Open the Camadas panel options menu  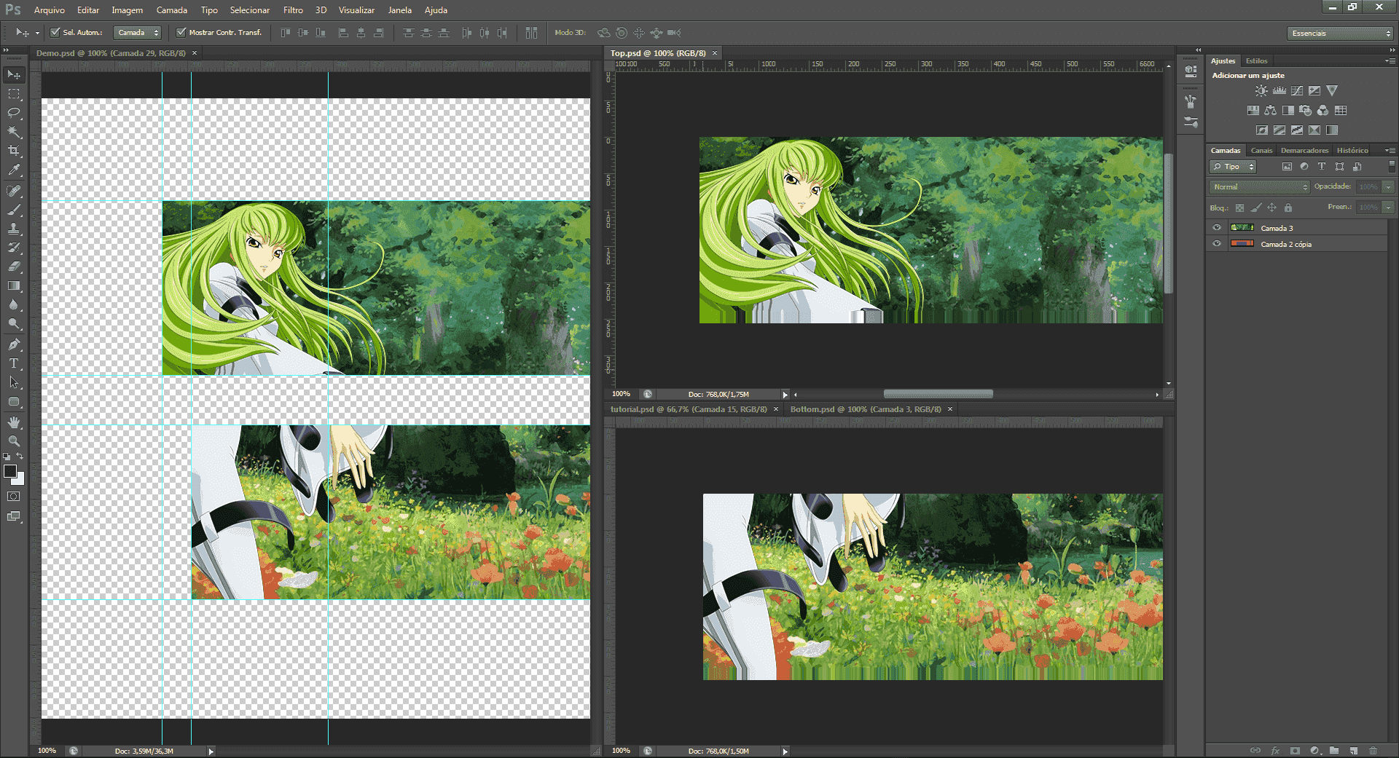[1389, 151]
